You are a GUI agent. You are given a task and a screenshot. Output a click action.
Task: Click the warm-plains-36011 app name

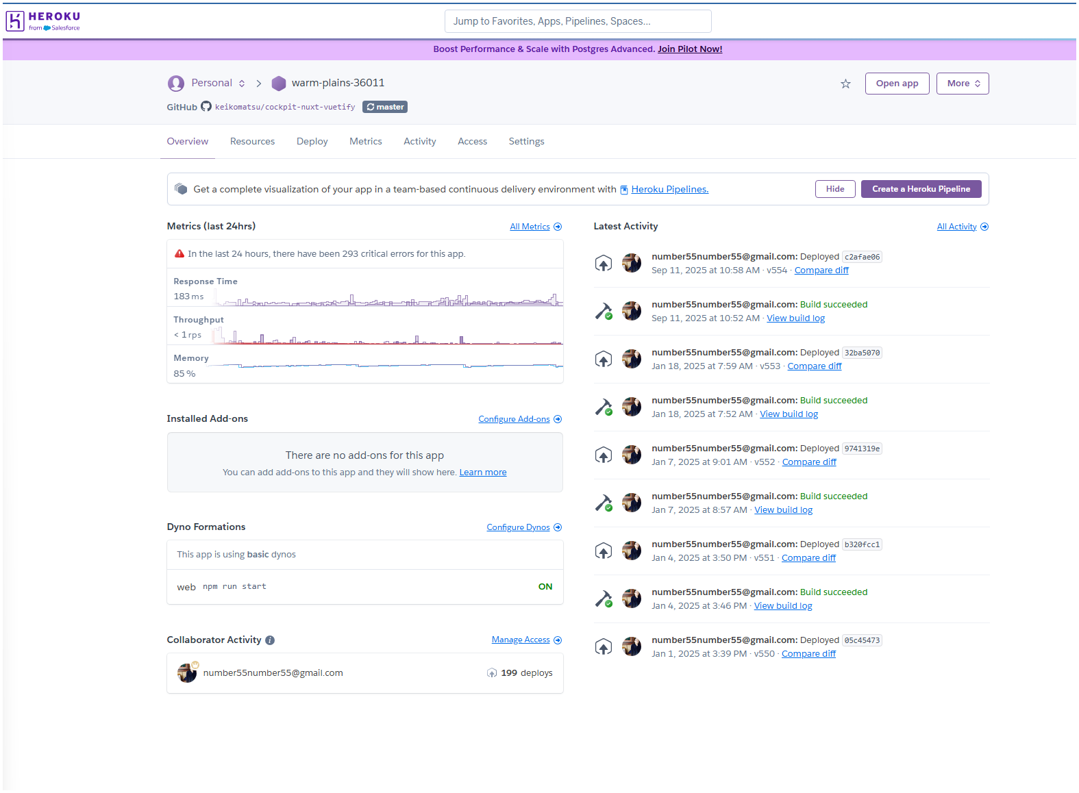(x=338, y=83)
